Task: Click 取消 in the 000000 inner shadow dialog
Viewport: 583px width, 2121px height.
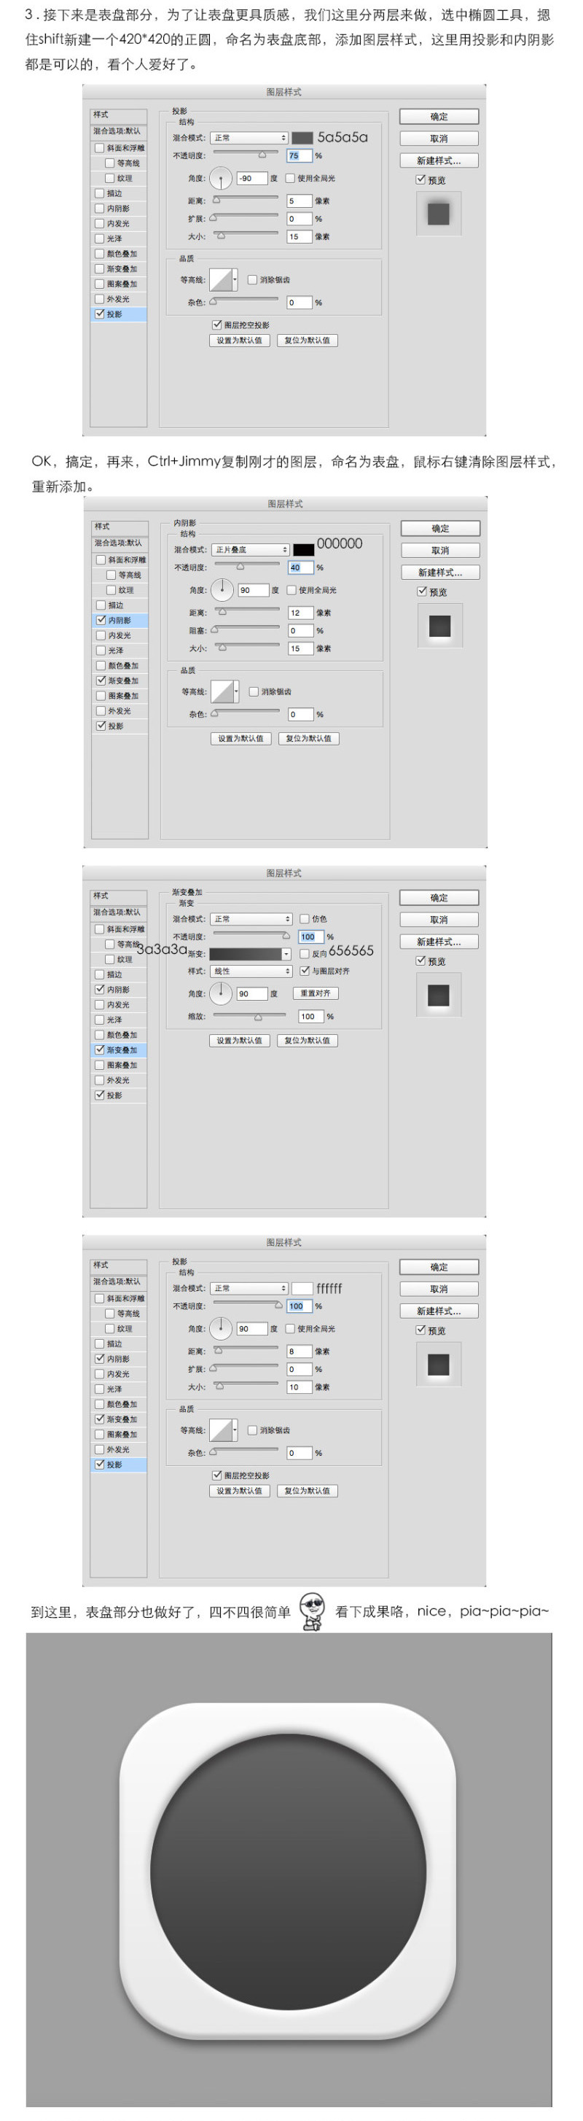Action: [x=441, y=550]
